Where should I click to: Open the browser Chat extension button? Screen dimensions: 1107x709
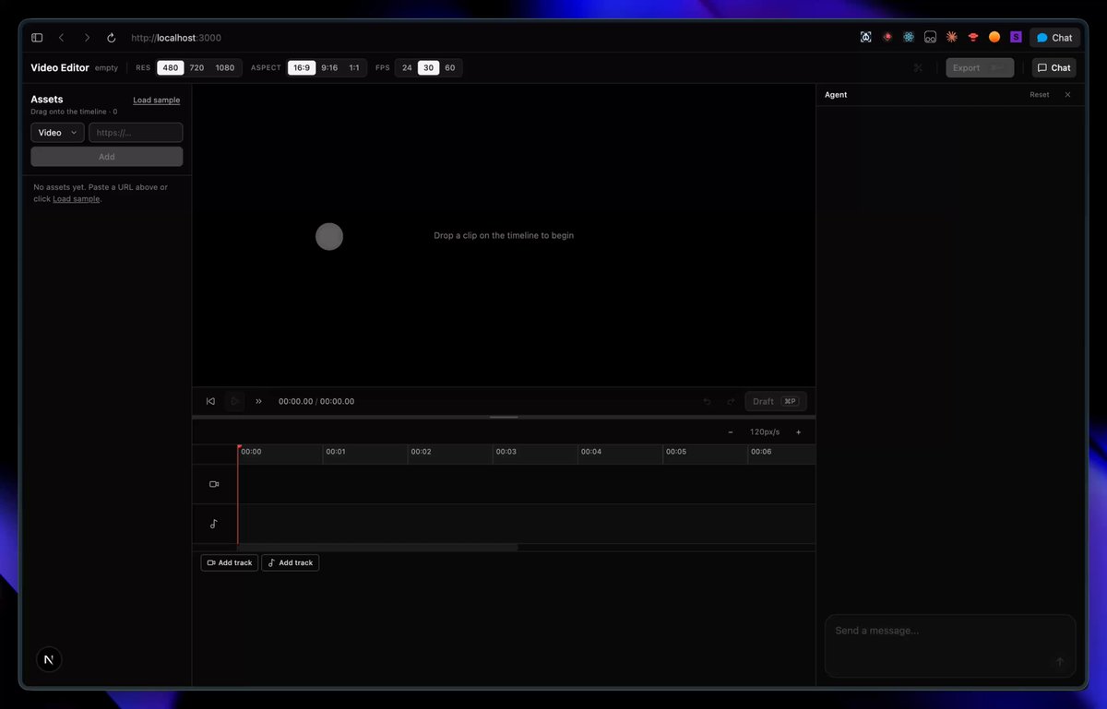(x=1054, y=38)
